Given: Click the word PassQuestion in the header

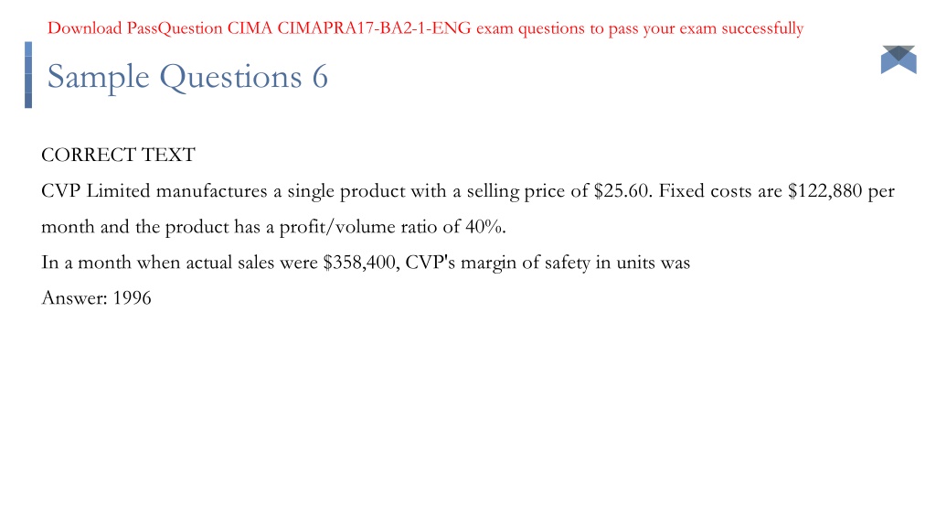Looking at the screenshot, I should pyautogui.click(x=175, y=28).
